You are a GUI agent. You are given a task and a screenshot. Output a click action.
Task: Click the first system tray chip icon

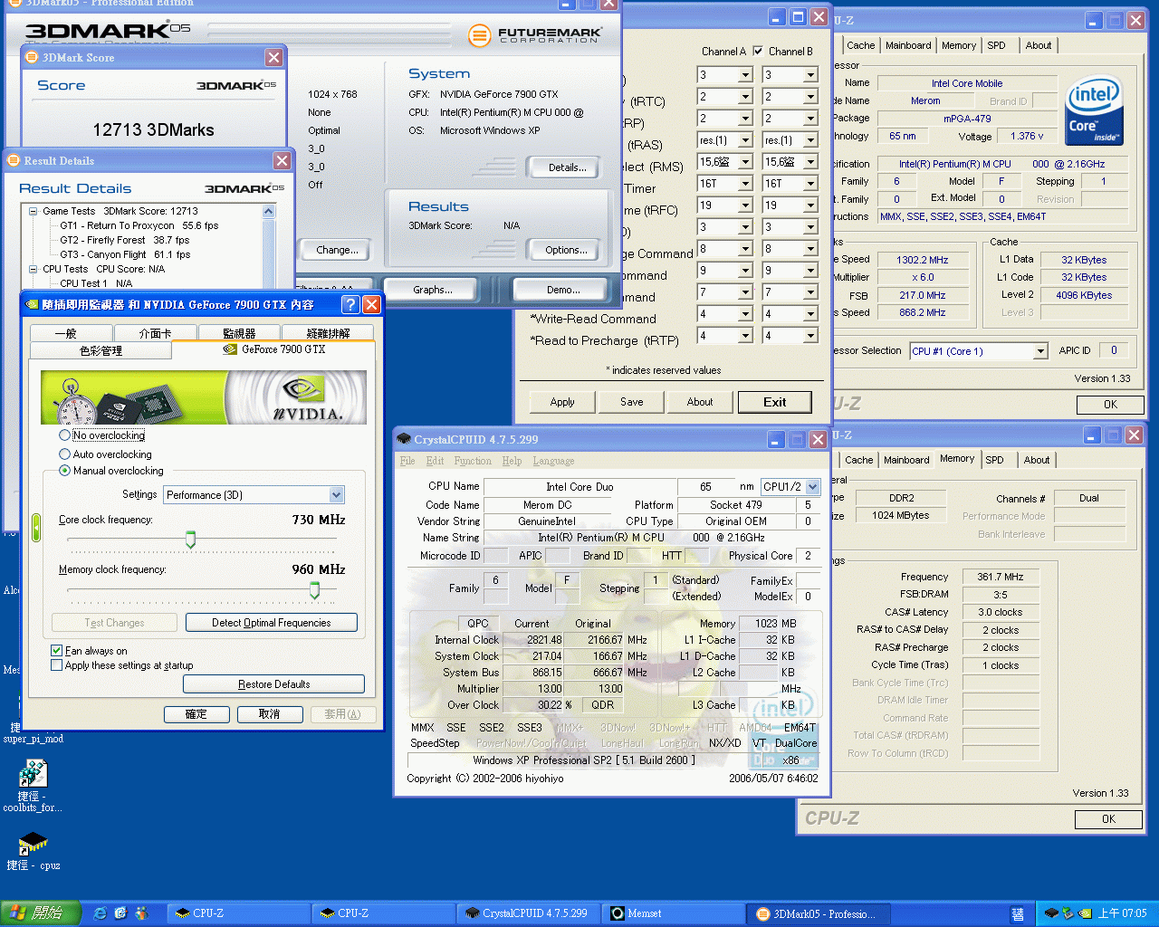click(x=1051, y=913)
